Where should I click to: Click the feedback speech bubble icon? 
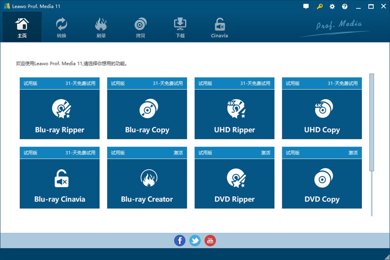(306, 7)
